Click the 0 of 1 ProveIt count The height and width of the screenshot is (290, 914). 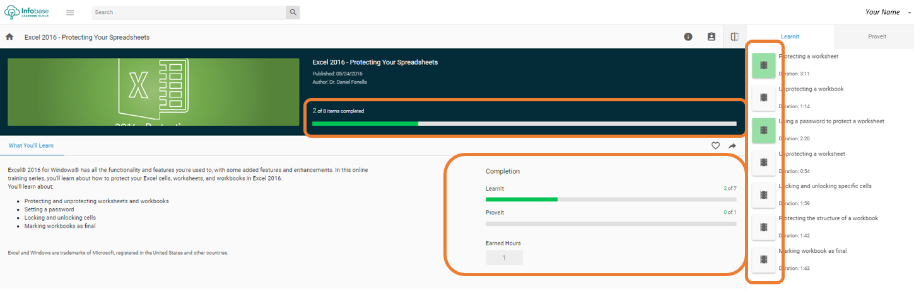[x=730, y=213]
